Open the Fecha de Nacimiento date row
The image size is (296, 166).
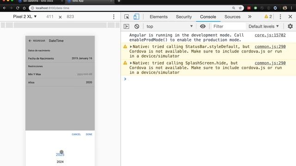pyautogui.click(x=60, y=59)
